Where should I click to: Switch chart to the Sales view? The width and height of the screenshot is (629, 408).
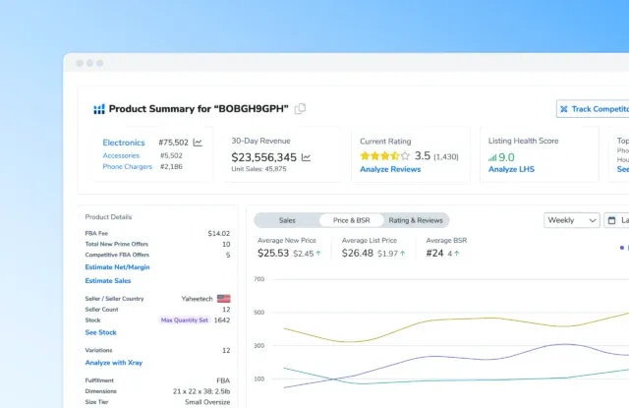287,220
